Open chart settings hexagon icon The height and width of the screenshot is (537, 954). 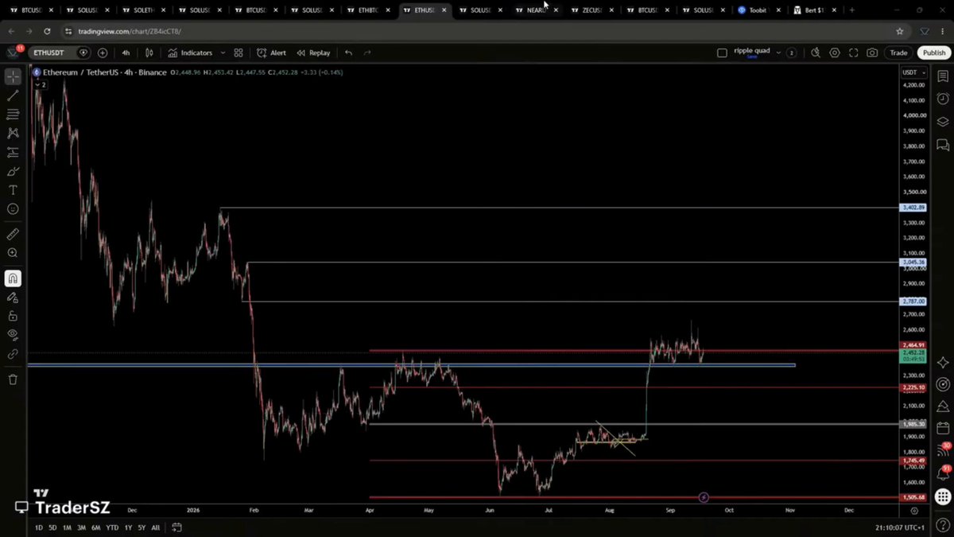(834, 53)
